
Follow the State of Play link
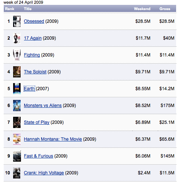point(37,122)
